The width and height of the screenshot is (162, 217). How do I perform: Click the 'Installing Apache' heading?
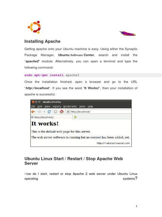click(x=42, y=41)
